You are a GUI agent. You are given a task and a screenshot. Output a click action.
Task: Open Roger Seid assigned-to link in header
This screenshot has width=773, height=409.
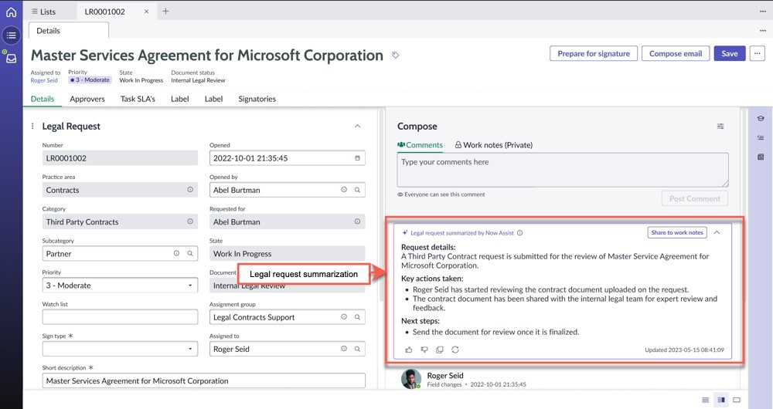click(x=44, y=80)
